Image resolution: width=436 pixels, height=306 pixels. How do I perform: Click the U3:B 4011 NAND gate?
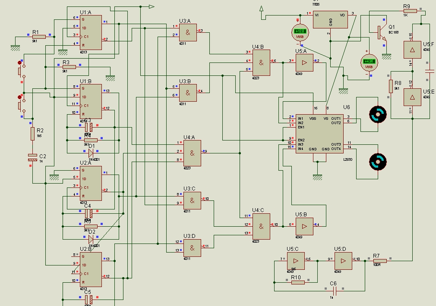coord(188,93)
